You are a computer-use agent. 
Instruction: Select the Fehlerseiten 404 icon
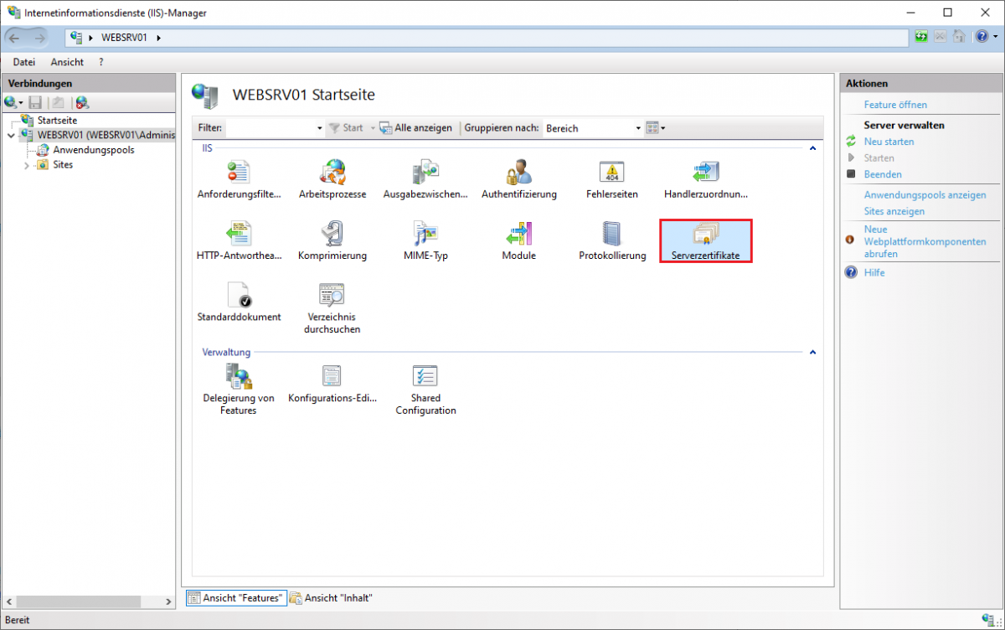click(x=611, y=173)
